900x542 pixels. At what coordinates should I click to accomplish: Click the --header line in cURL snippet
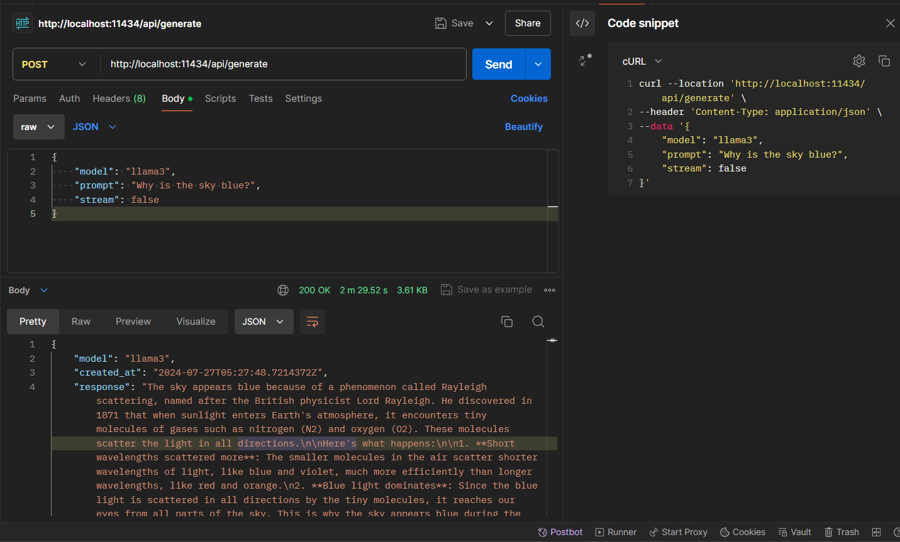tap(760, 112)
